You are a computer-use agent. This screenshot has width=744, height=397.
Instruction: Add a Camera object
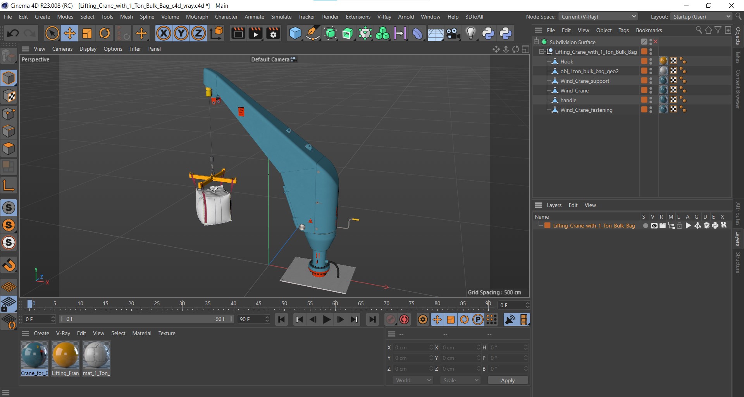(453, 33)
